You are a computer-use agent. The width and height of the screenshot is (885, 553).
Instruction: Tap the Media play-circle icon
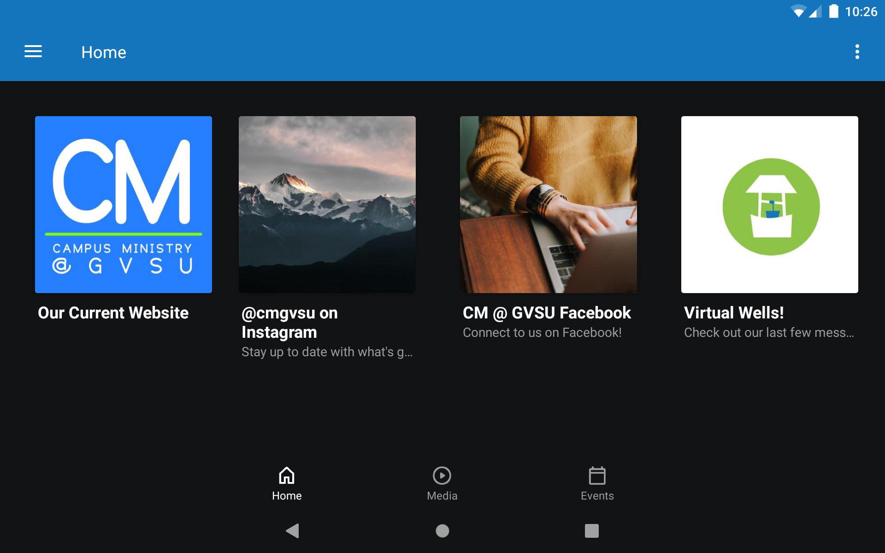pos(442,476)
